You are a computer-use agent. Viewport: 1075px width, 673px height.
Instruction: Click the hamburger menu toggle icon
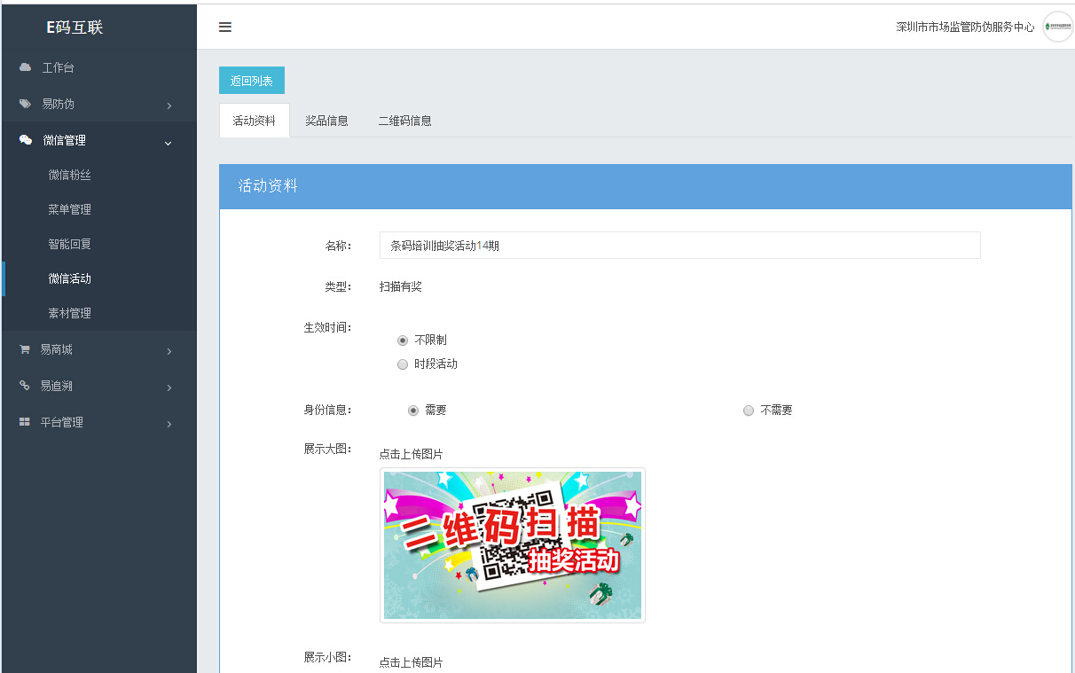coord(225,27)
